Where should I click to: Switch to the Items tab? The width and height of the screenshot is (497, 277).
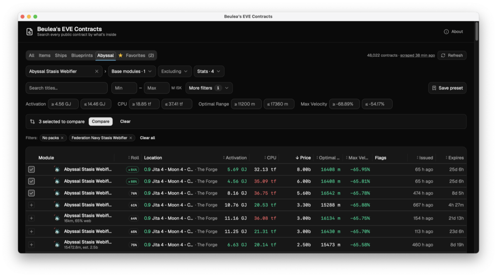45,55
